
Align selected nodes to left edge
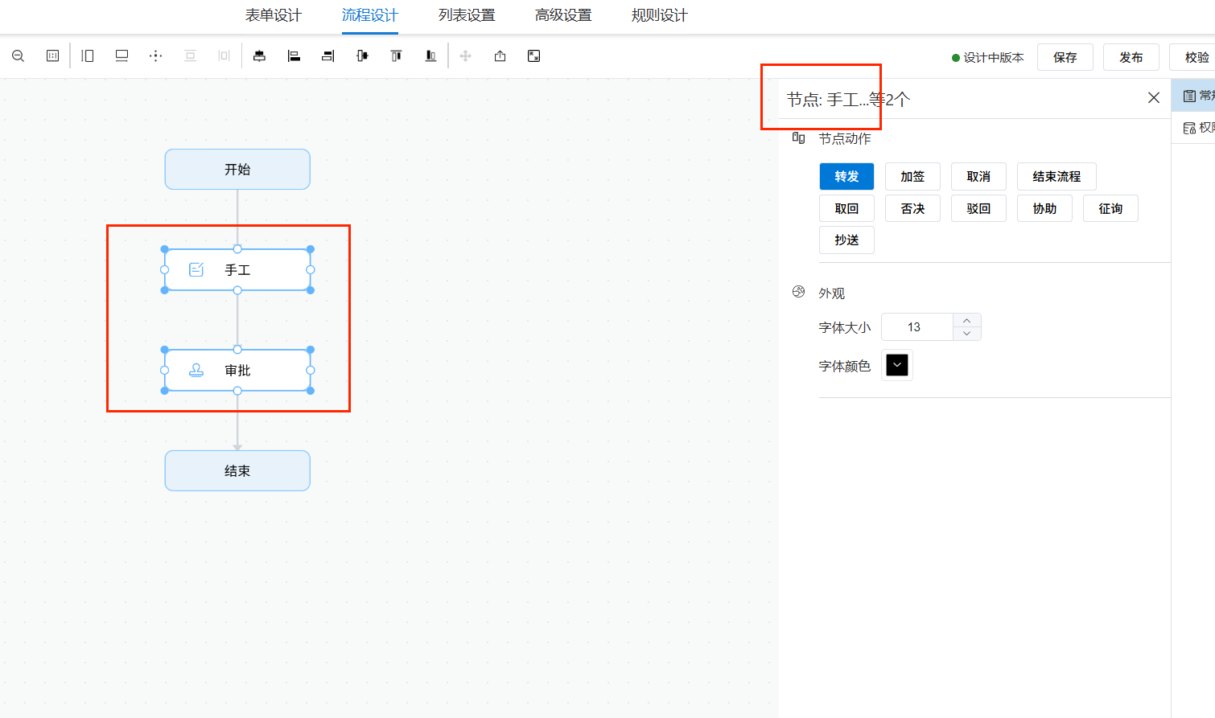coord(294,56)
